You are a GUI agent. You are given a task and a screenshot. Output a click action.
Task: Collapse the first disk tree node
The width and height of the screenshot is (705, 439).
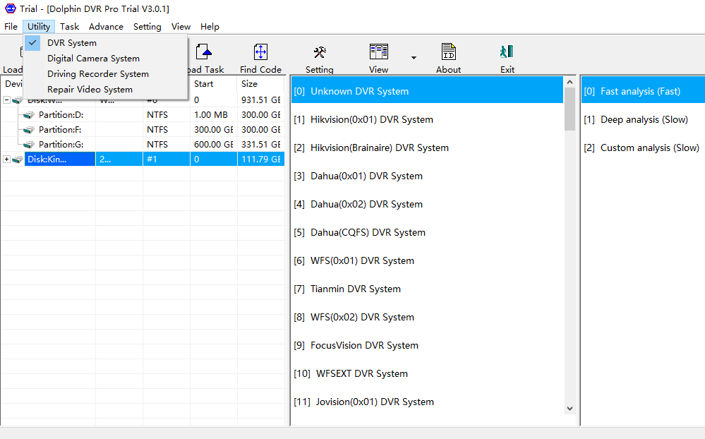pos(7,100)
